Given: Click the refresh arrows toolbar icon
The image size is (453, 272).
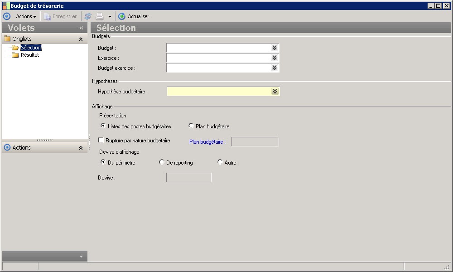Looking at the screenshot, I should coord(88,16).
